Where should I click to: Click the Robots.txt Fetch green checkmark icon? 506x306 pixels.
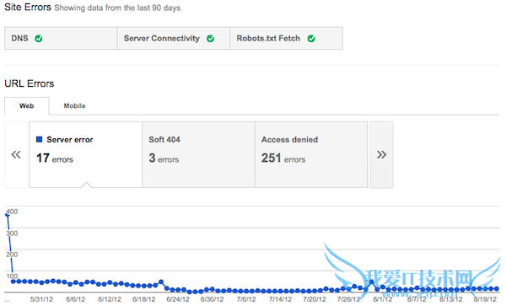pyautogui.click(x=311, y=39)
